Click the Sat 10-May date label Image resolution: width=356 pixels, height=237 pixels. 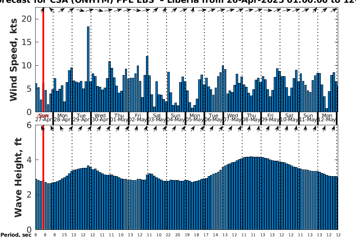(x=289, y=118)
